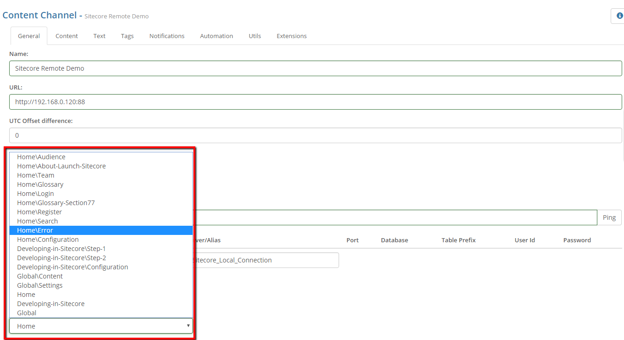Click the Port column header
624x340 pixels.
click(x=352, y=240)
